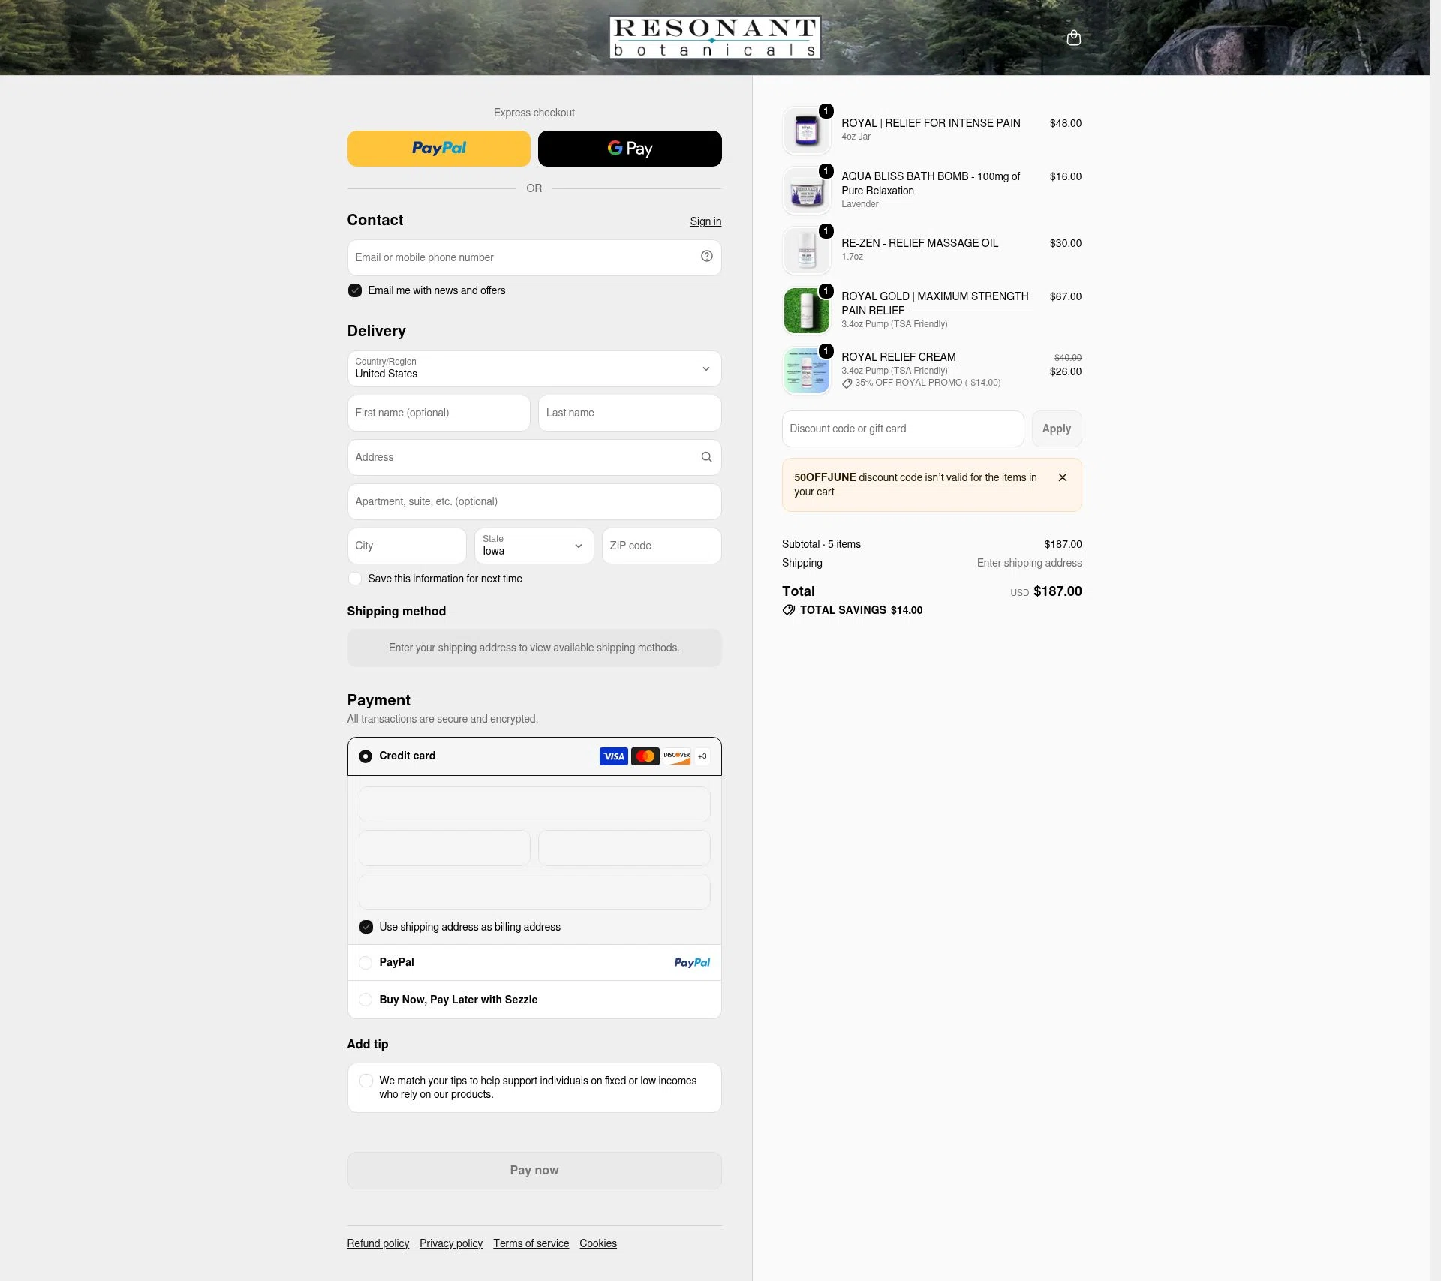Check Save this information for next time
The image size is (1441, 1281).
tap(355, 579)
